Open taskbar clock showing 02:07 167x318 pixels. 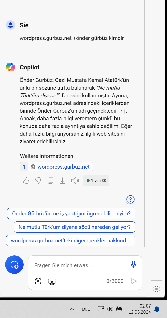pyautogui.click(x=140, y=309)
